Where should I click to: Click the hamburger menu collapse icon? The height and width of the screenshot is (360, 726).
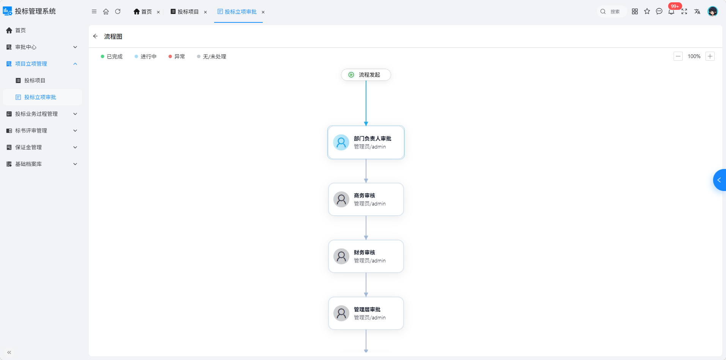click(x=94, y=11)
